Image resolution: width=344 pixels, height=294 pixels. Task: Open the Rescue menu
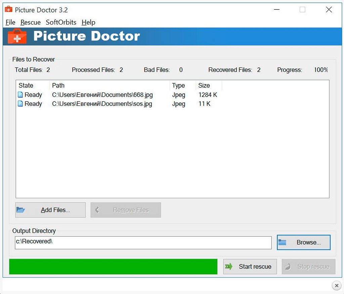pos(31,22)
